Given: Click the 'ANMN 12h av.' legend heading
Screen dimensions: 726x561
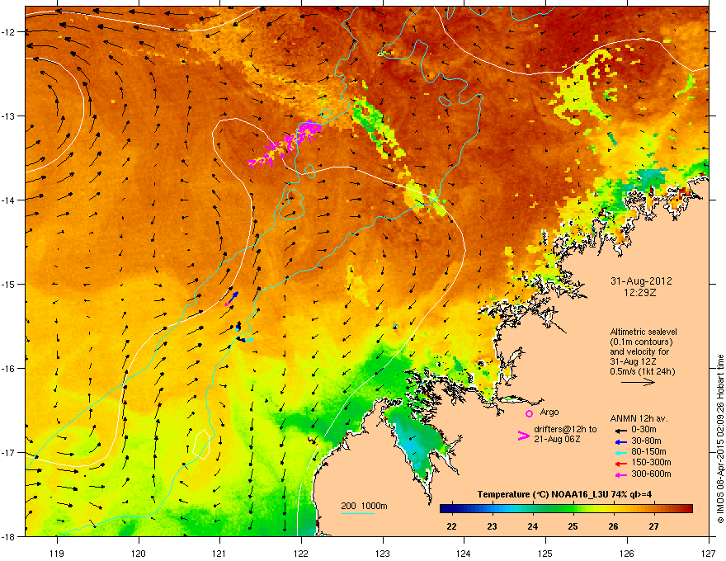Looking at the screenshot, I should click(639, 418).
